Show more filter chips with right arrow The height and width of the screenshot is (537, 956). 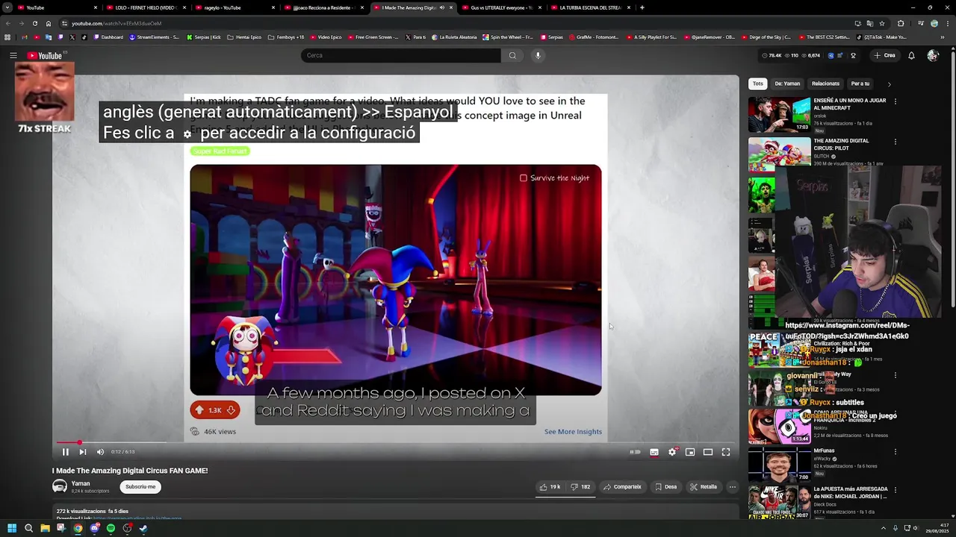(889, 84)
